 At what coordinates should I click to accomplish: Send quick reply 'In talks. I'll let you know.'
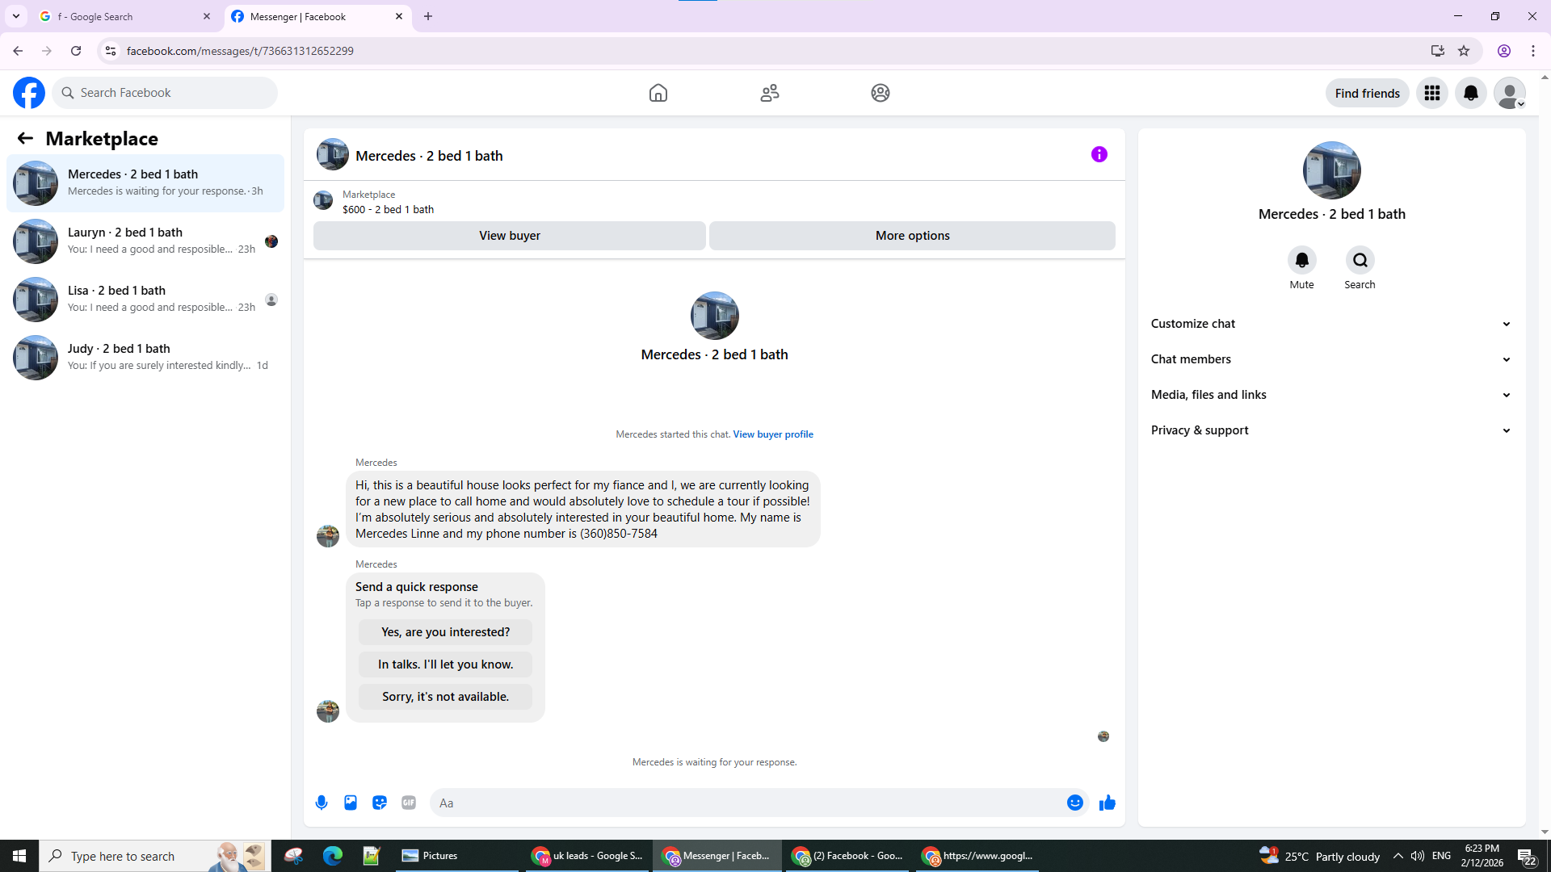446,664
